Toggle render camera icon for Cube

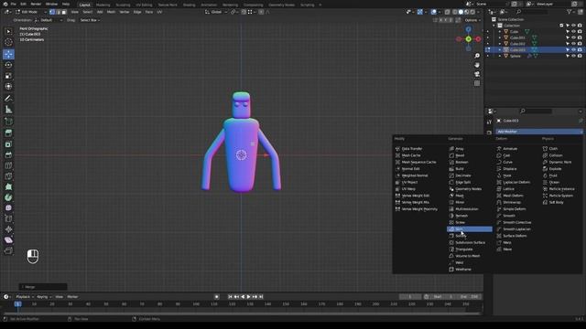pos(580,32)
